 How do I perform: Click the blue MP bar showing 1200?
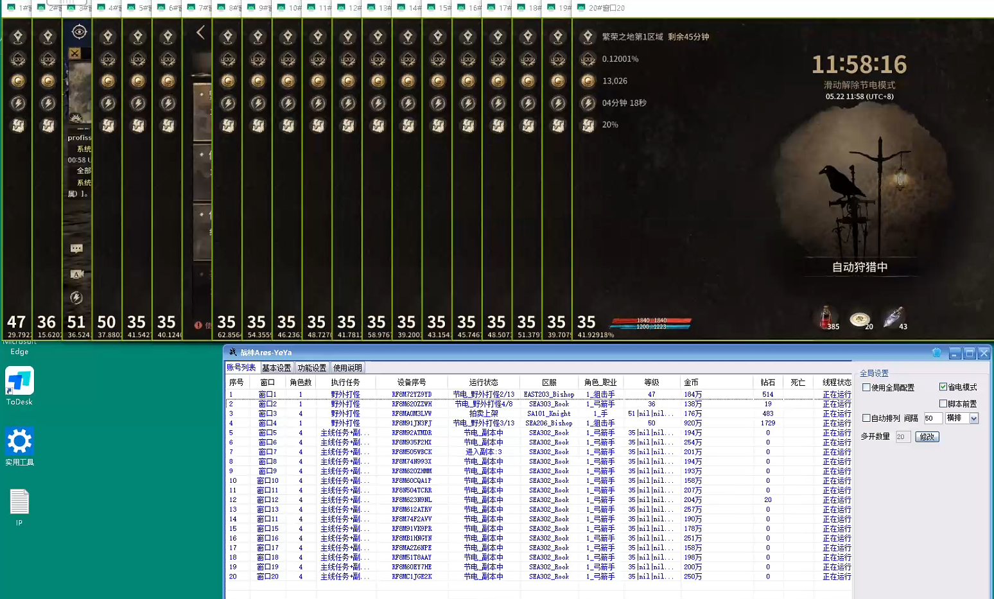[651, 327]
